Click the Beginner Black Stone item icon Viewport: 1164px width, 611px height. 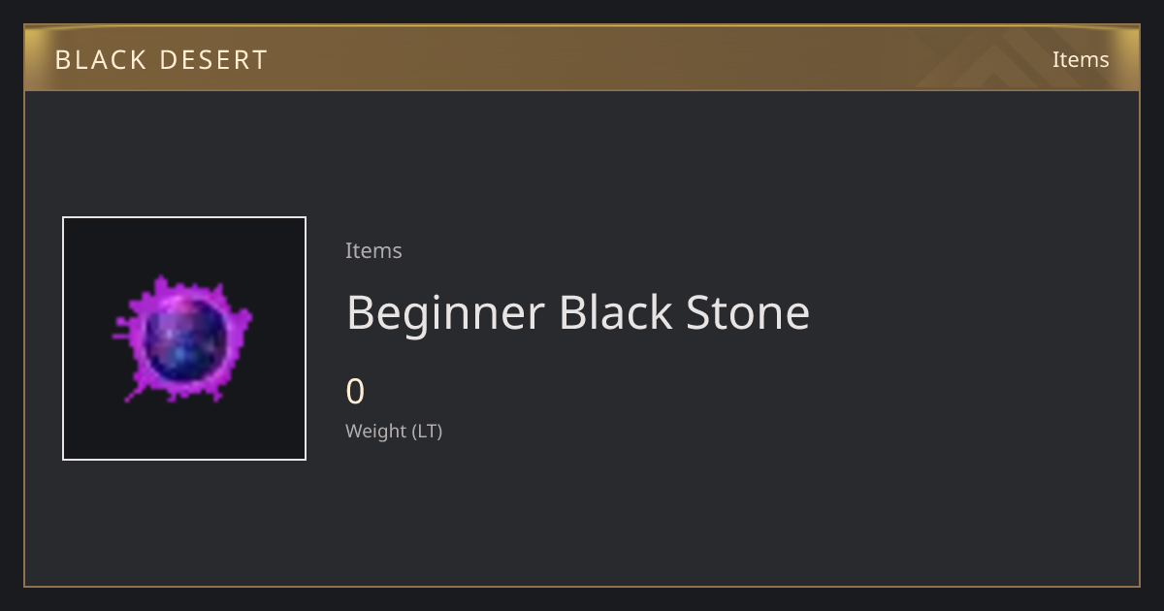pos(184,338)
